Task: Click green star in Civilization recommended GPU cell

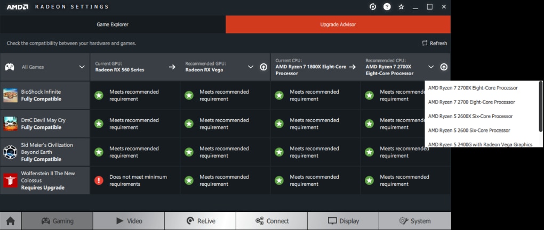Action: [189, 152]
